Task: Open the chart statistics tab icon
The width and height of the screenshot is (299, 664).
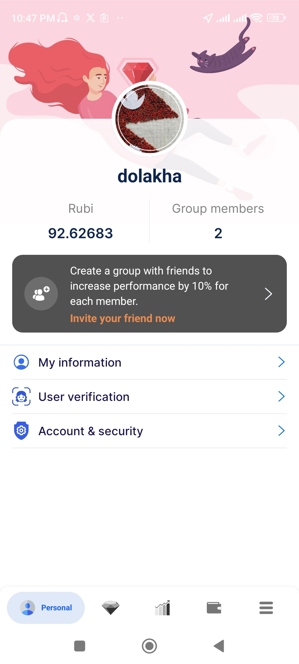Action: [x=163, y=608]
